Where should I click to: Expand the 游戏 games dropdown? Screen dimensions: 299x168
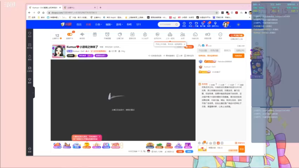(119, 25)
